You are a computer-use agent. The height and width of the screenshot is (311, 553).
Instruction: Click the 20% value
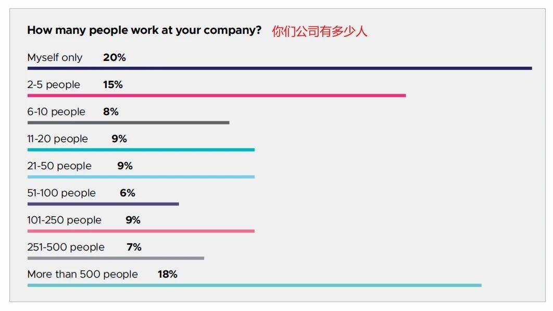click(115, 58)
